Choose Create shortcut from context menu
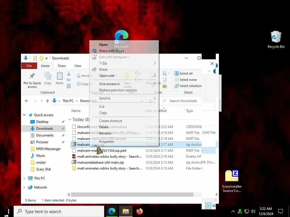This screenshot has height=217, width=290. pos(124,121)
